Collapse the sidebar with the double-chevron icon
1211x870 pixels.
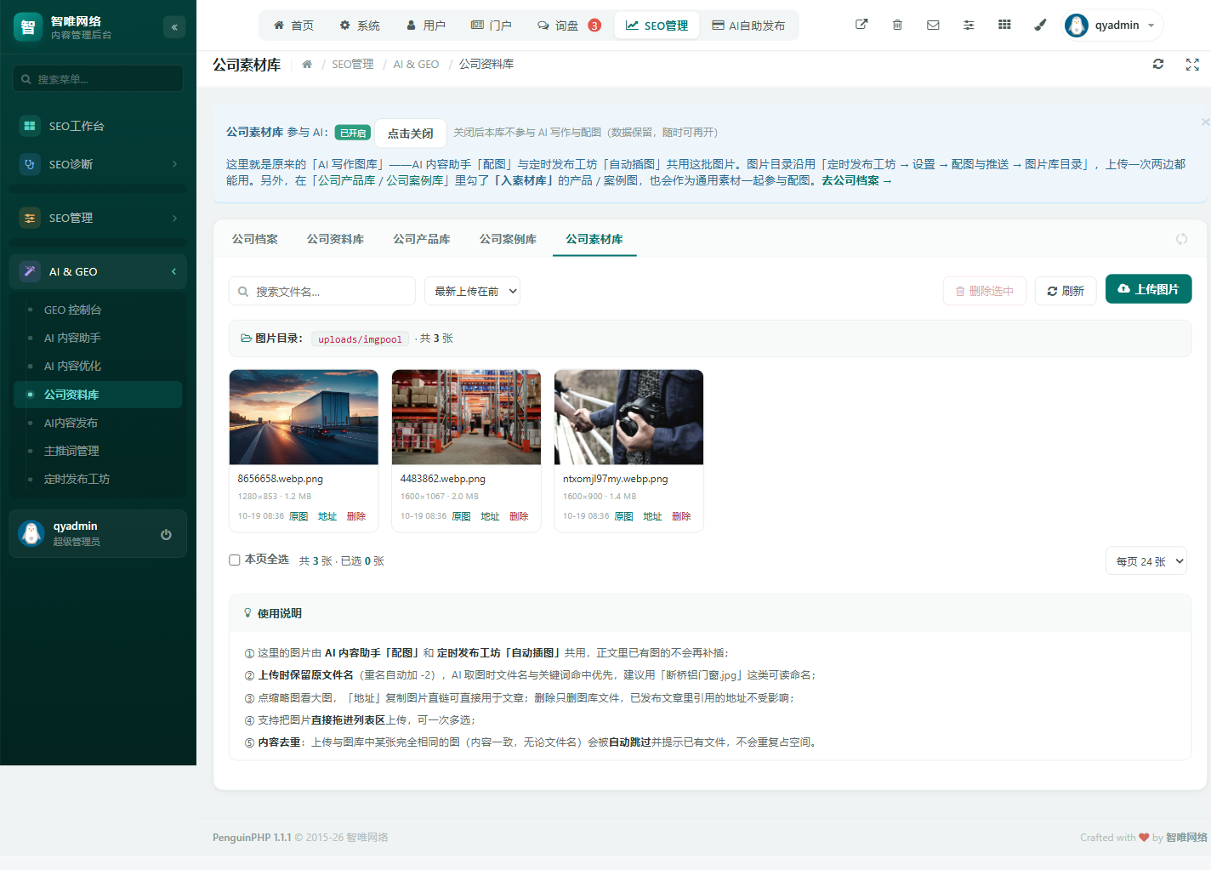coord(174,27)
